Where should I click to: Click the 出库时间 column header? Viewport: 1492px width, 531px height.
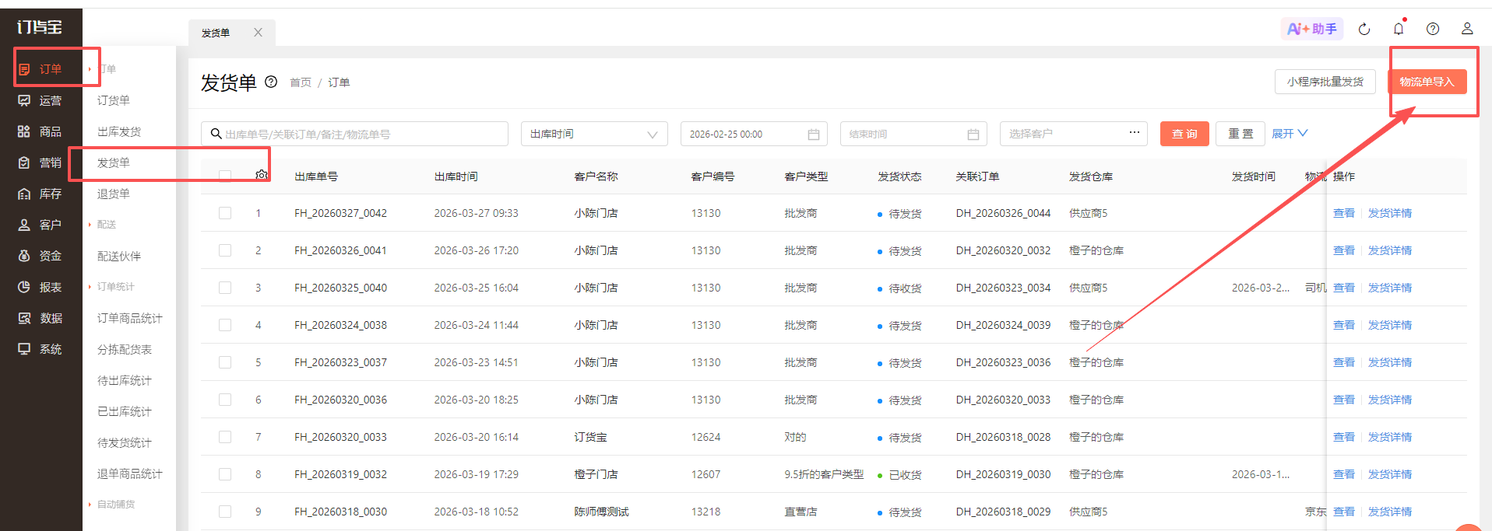point(456,176)
